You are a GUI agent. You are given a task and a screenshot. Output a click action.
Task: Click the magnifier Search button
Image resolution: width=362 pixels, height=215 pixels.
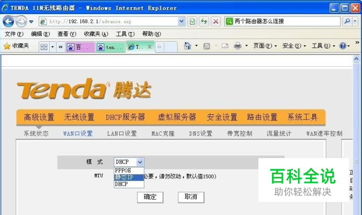pos(347,21)
